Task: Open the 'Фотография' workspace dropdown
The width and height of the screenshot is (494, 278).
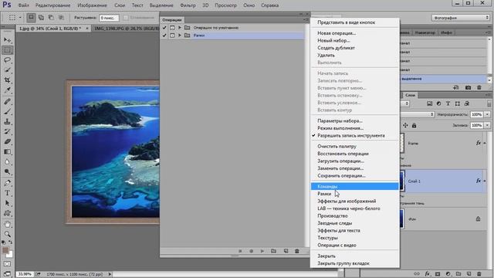Action: [460, 18]
